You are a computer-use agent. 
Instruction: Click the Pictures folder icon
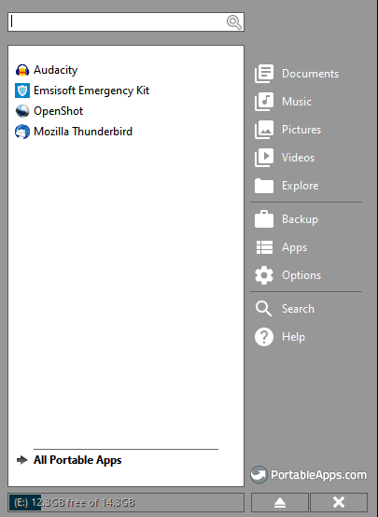click(264, 130)
